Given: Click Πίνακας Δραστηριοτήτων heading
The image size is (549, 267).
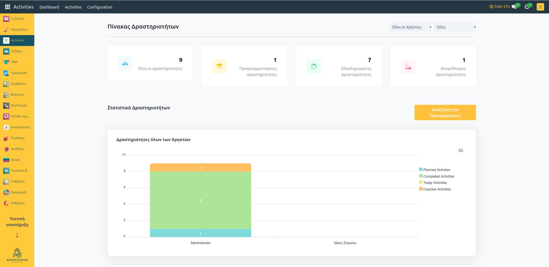Looking at the screenshot, I should pyautogui.click(x=143, y=27).
